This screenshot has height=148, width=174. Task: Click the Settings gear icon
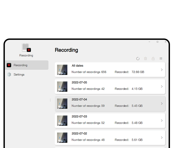click(x=9, y=75)
